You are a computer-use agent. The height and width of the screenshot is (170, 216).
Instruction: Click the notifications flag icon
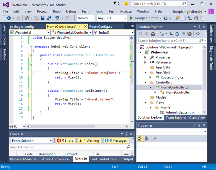tap(115, 3)
